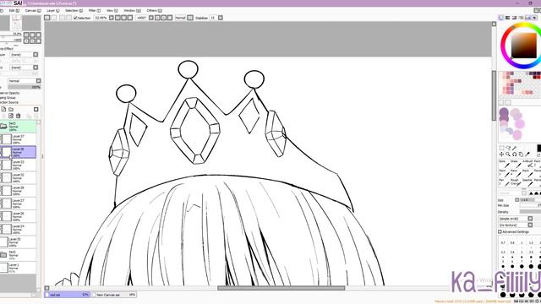Click first zoom button in navigator panel
The height and width of the screenshot is (304, 541).
click(26, 35)
